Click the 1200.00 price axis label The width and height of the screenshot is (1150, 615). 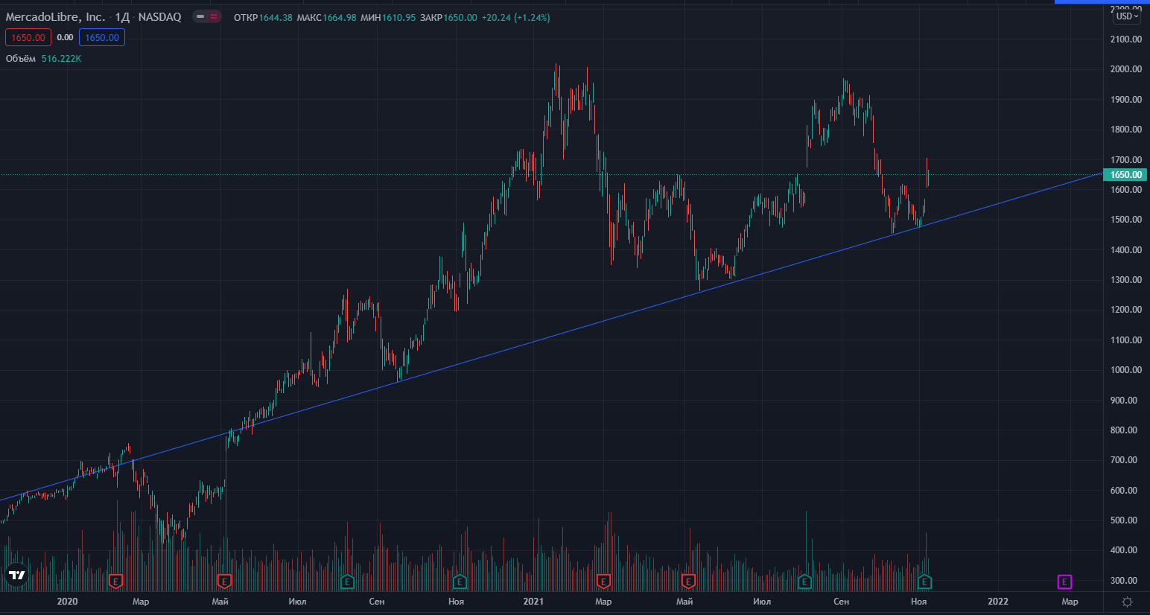pyautogui.click(x=1125, y=309)
